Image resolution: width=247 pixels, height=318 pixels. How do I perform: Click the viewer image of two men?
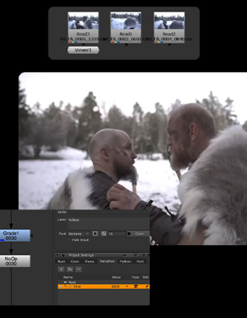tap(133, 158)
